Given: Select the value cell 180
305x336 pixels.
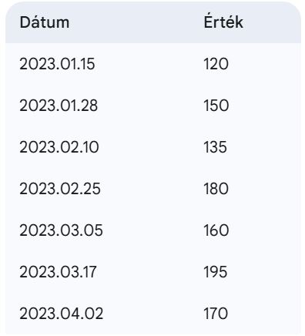Looking at the screenshot, I should click(x=216, y=189).
